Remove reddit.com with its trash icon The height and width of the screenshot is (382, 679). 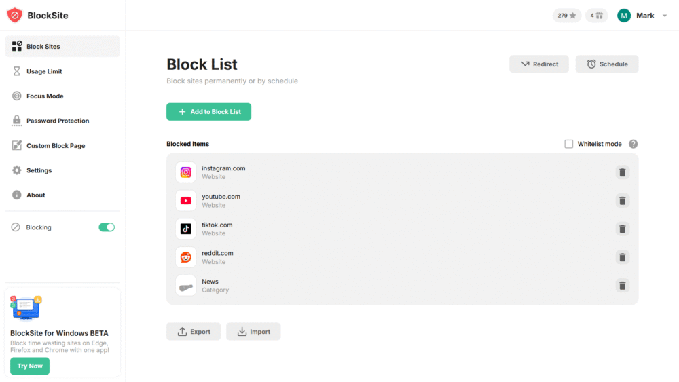622,257
